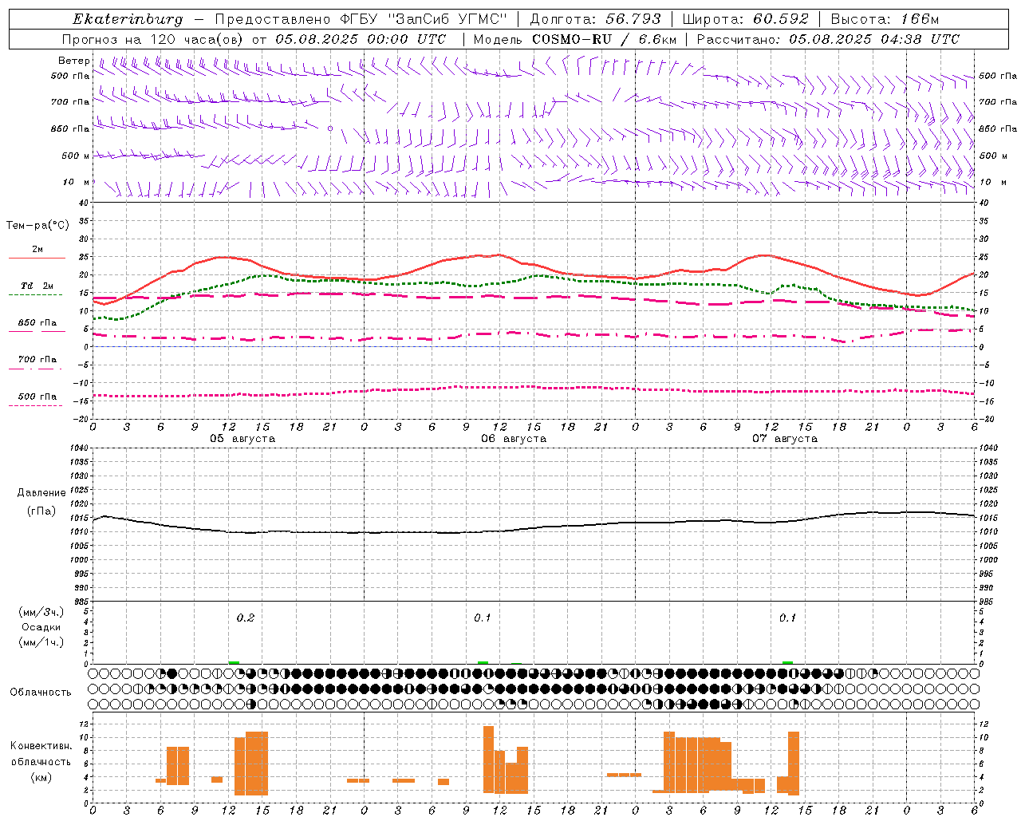Click the 'Широта: 60.592' header value
This screenshot has width=1021, height=817.
tap(746, 19)
